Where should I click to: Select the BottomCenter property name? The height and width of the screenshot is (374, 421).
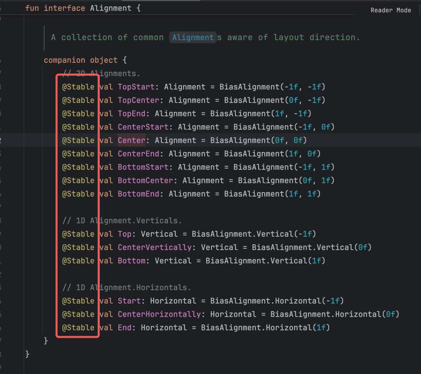pyautogui.click(x=145, y=181)
